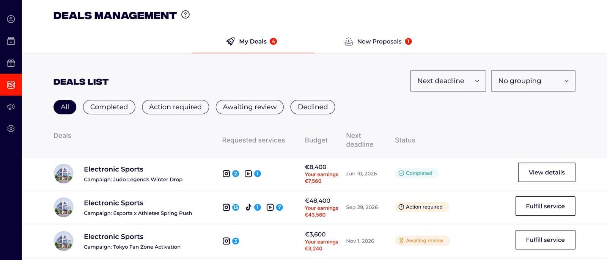Viewport: 607px width, 260px height.
Task: Click count badge 3 in Tokyo Fan Zone row
Action: click(236, 241)
